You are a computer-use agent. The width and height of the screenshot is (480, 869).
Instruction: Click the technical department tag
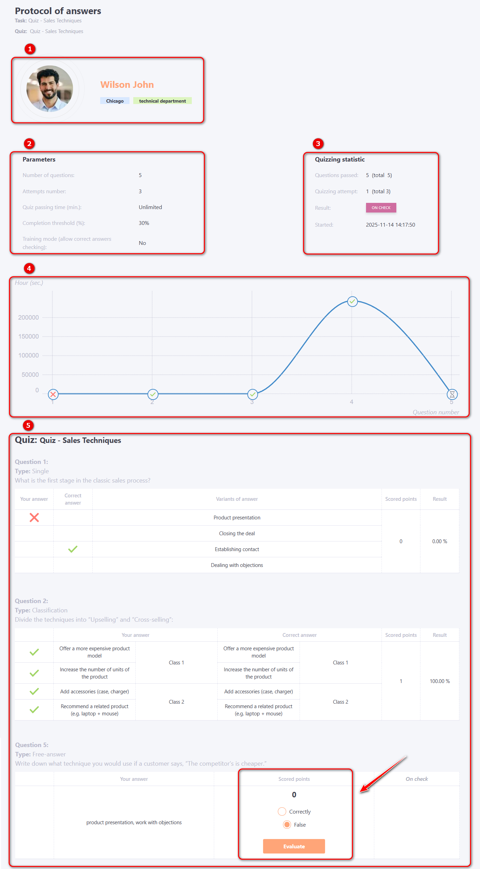click(162, 101)
